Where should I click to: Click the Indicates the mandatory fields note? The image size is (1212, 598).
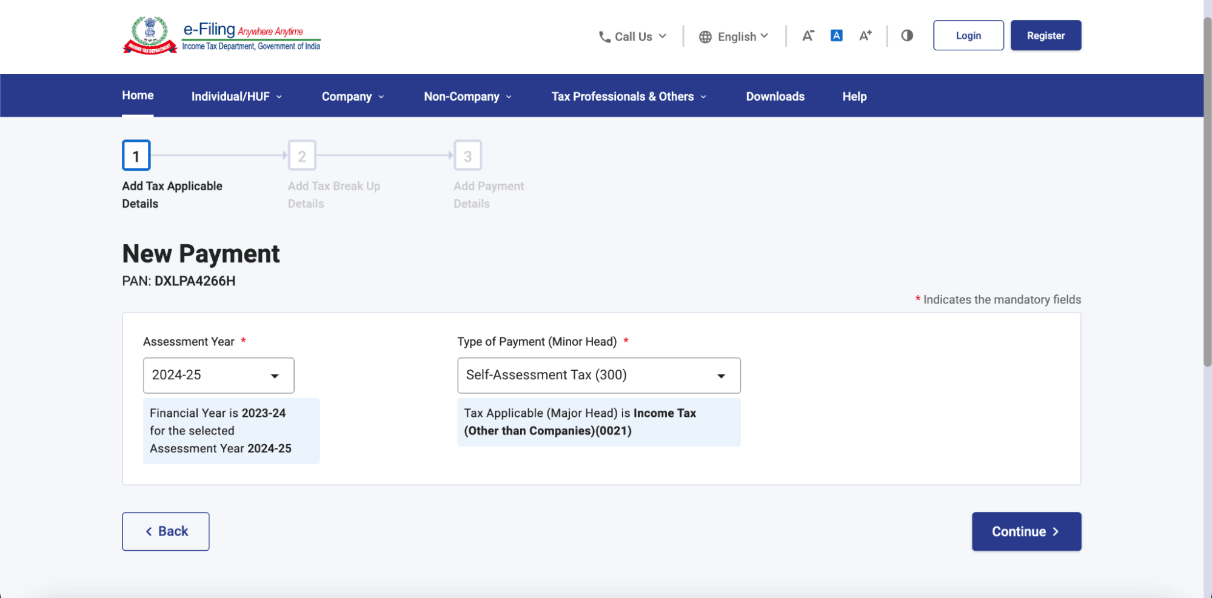click(x=998, y=299)
